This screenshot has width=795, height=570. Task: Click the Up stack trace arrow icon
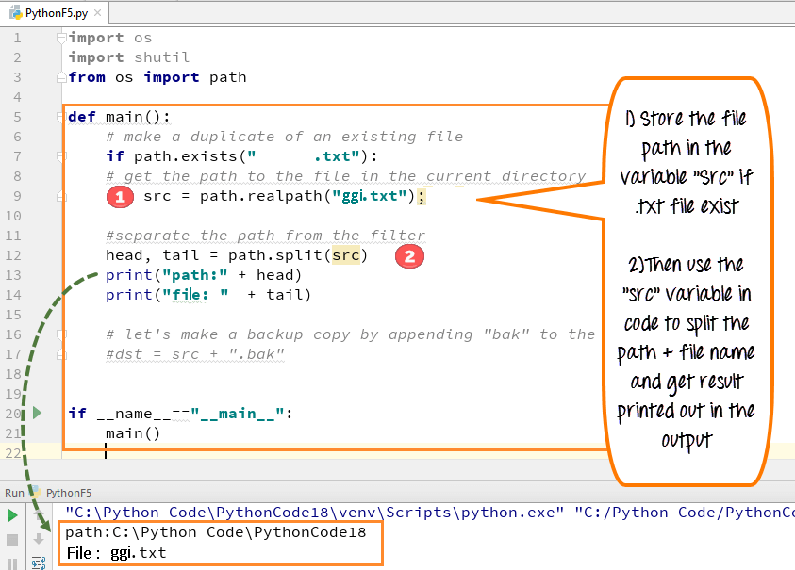click(x=39, y=515)
